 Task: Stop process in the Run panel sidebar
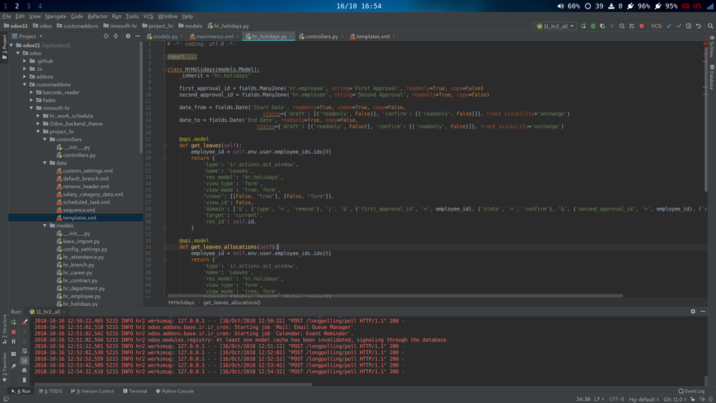pyautogui.click(x=13, y=332)
